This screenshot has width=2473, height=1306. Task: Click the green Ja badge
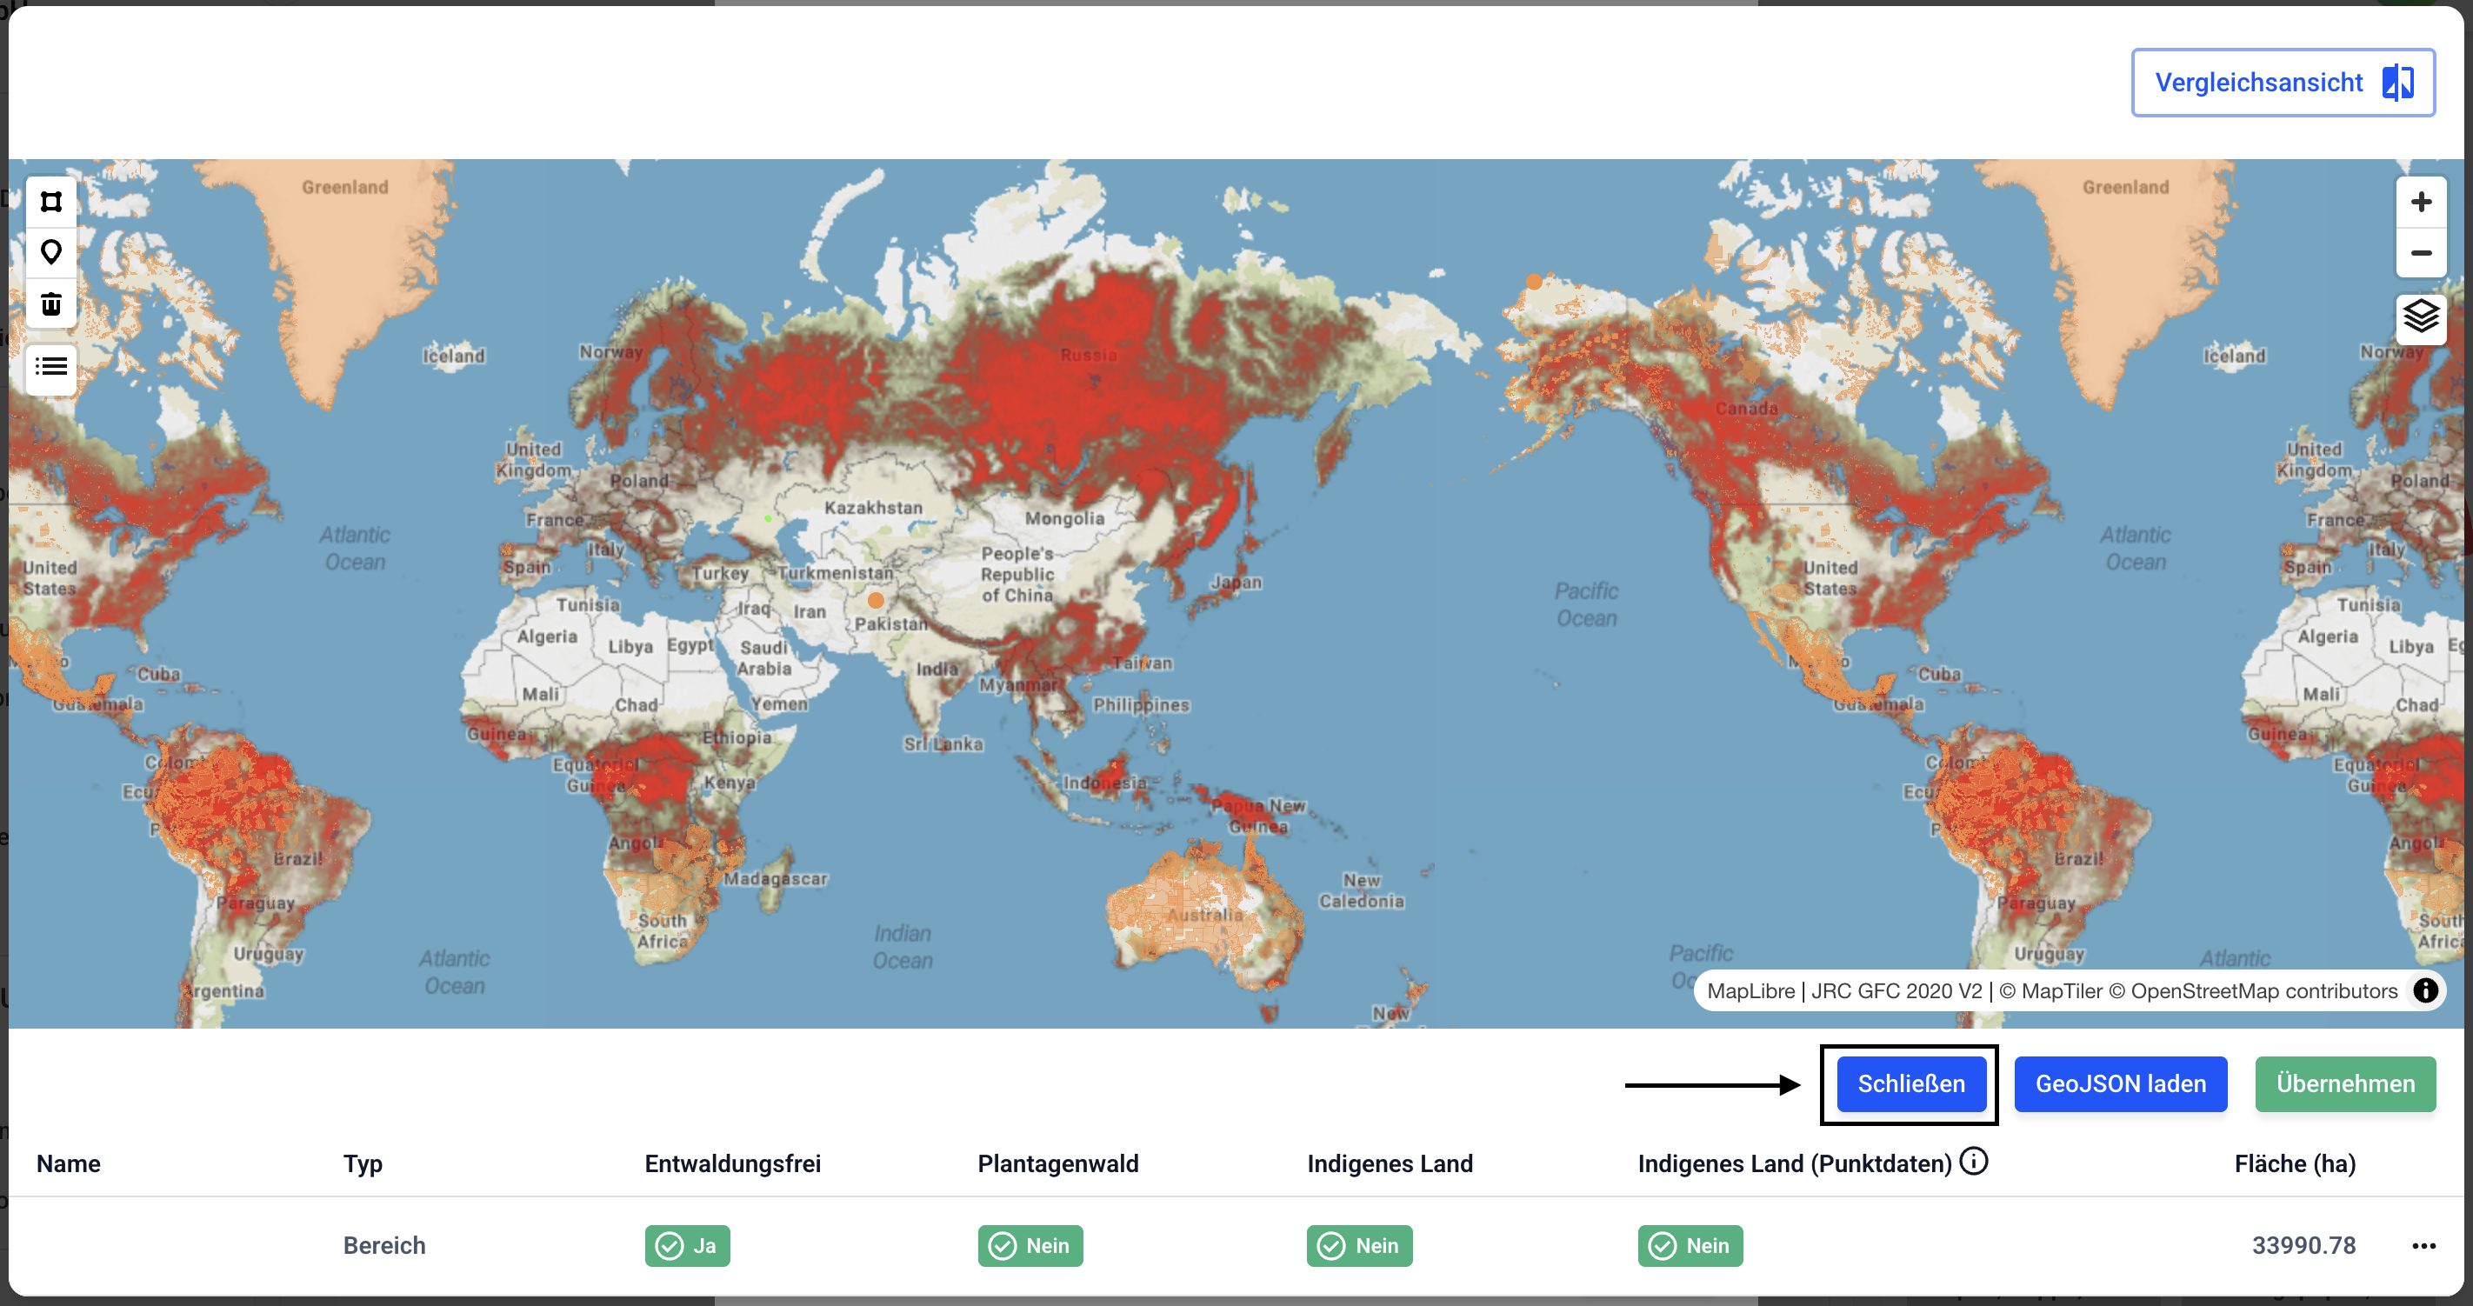(687, 1247)
